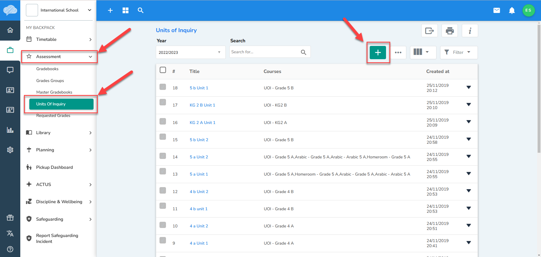Open the 4 a Unit 2 link

[x=199, y=226]
